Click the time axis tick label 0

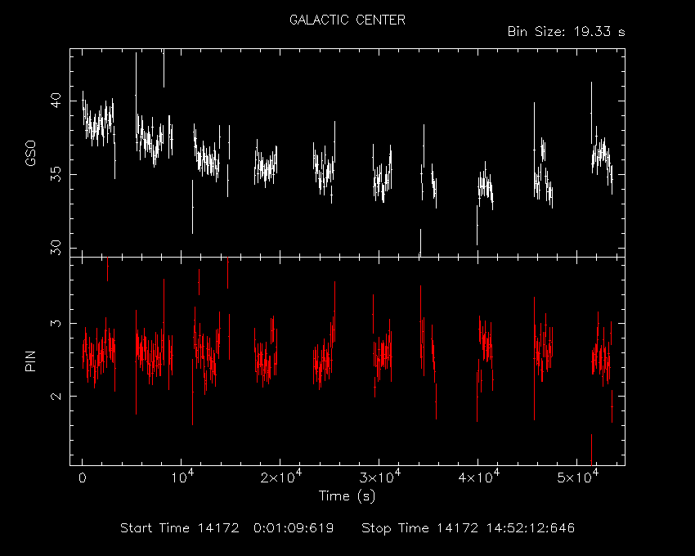(83, 478)
